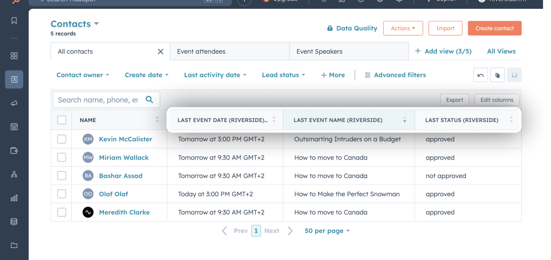The image size is (551, 260).
Task: Sort by Last Event Date column arrows
Action: pos(274,120)
